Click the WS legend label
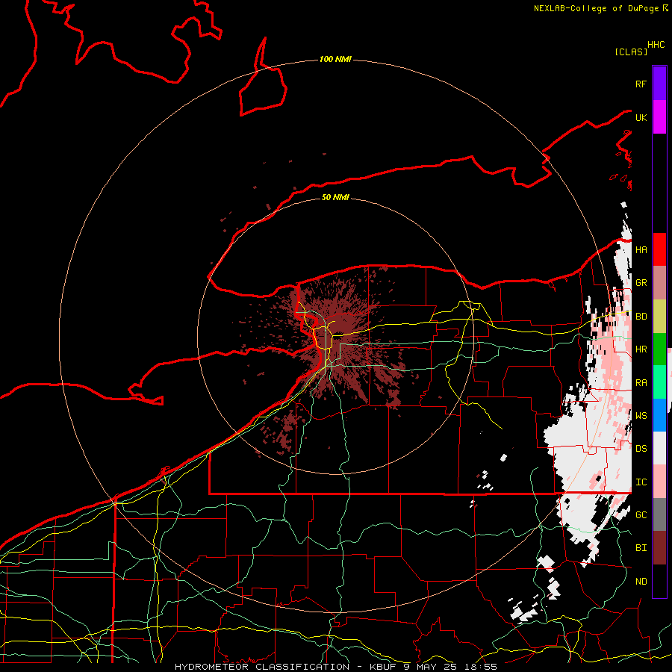This screenshot has height=672, width=672. click(x=641, y=416)
